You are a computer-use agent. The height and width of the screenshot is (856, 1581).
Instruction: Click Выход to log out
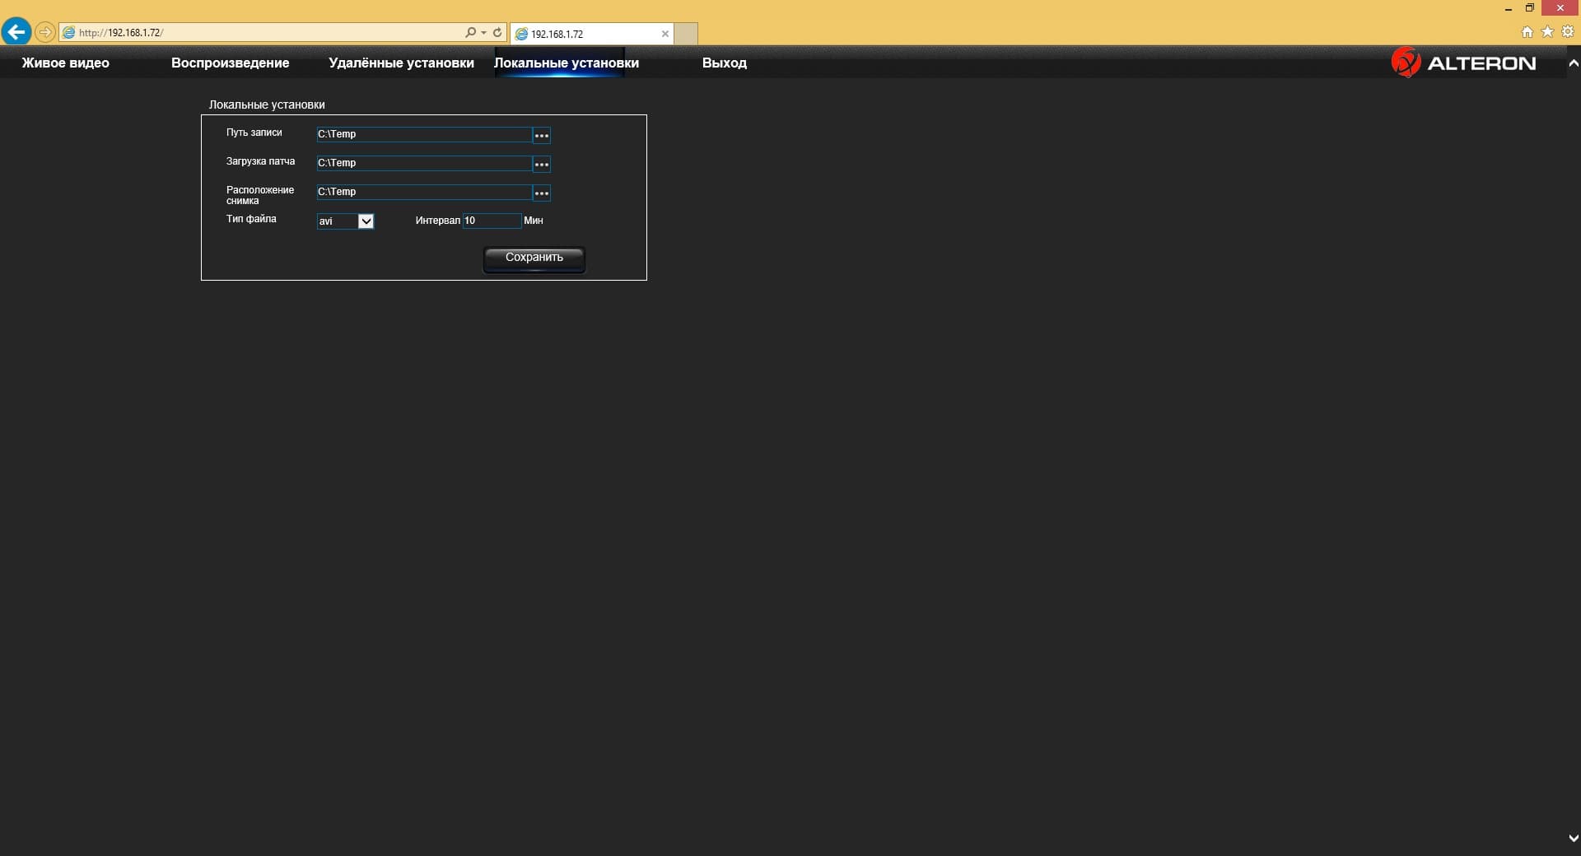[x=724, y=63]
